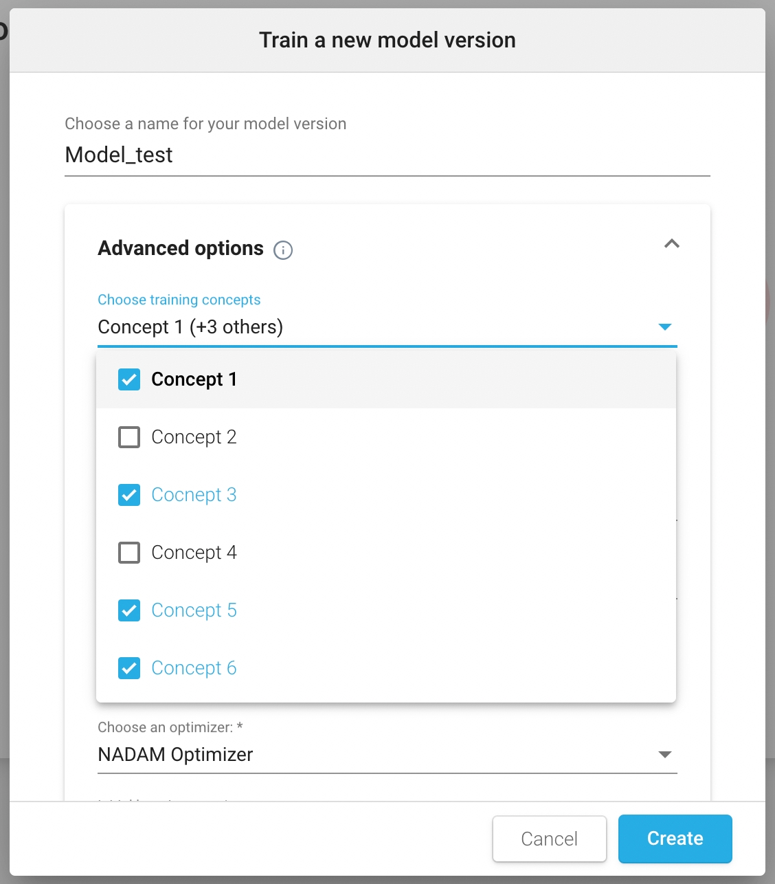Click the NADAM Optimizer selection field

371,755
